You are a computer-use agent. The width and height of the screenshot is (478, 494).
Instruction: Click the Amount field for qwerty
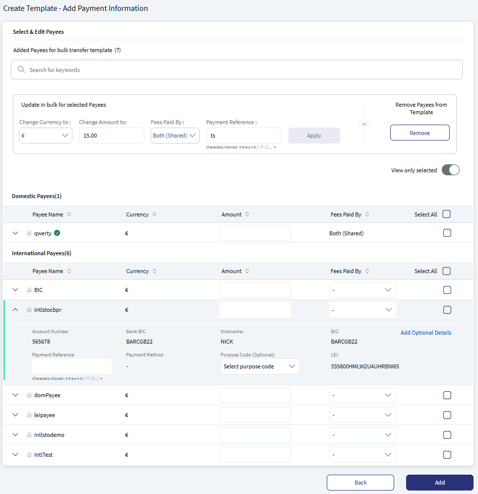255,233
